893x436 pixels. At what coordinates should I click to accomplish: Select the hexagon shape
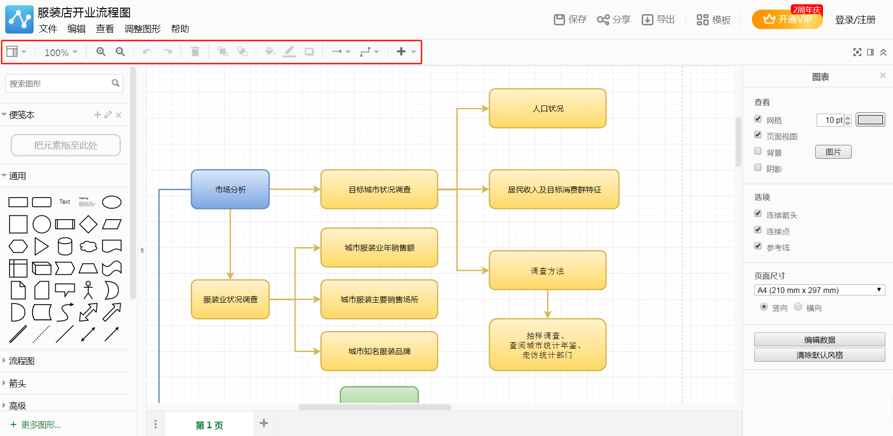point(18,247)
